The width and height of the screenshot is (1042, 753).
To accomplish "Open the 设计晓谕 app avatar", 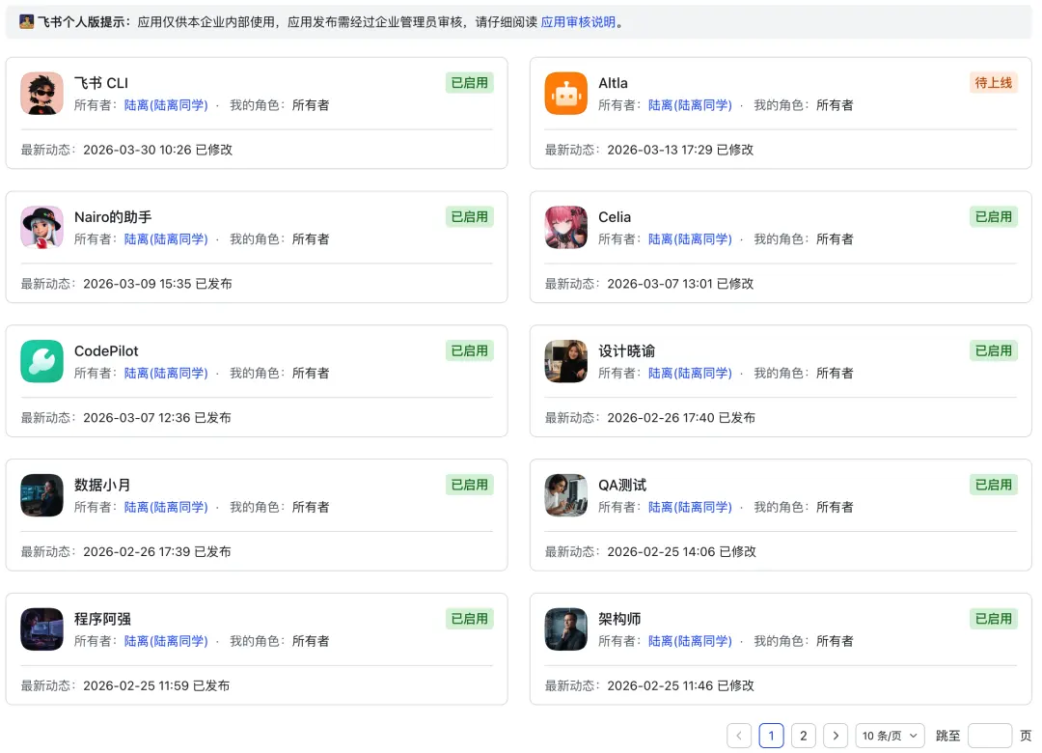I will point(565,361).
